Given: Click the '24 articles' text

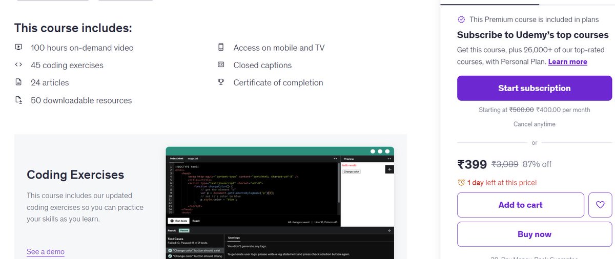Looking at the screenshot, I should click(50, 82).
